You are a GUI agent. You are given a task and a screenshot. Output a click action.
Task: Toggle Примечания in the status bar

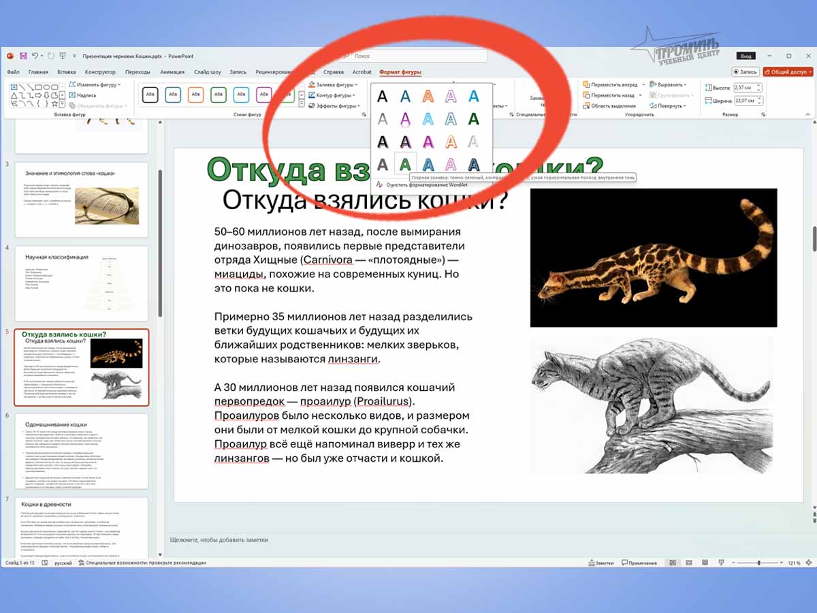click(x=639, y=563)
